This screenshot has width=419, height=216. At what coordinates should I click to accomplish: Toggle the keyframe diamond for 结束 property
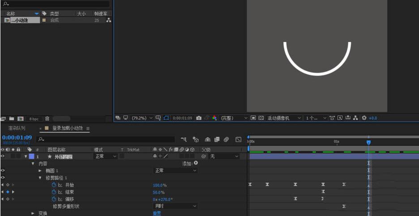(8, 192)
